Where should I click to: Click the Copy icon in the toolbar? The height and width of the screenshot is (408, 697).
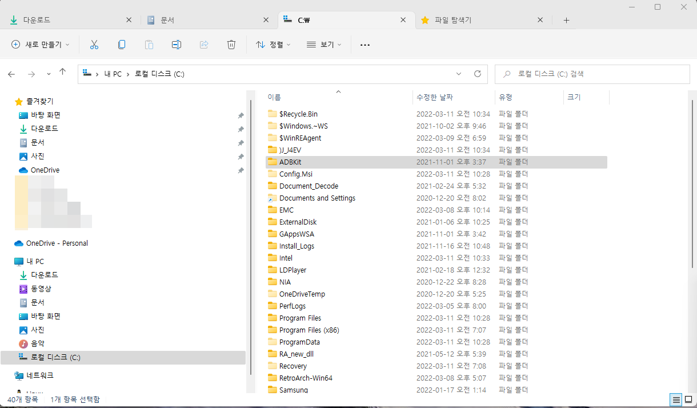coord(122,44)
